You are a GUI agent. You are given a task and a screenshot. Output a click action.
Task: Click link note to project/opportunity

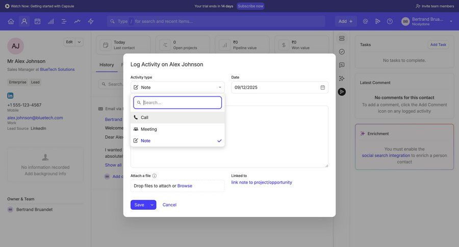[262, 182]
